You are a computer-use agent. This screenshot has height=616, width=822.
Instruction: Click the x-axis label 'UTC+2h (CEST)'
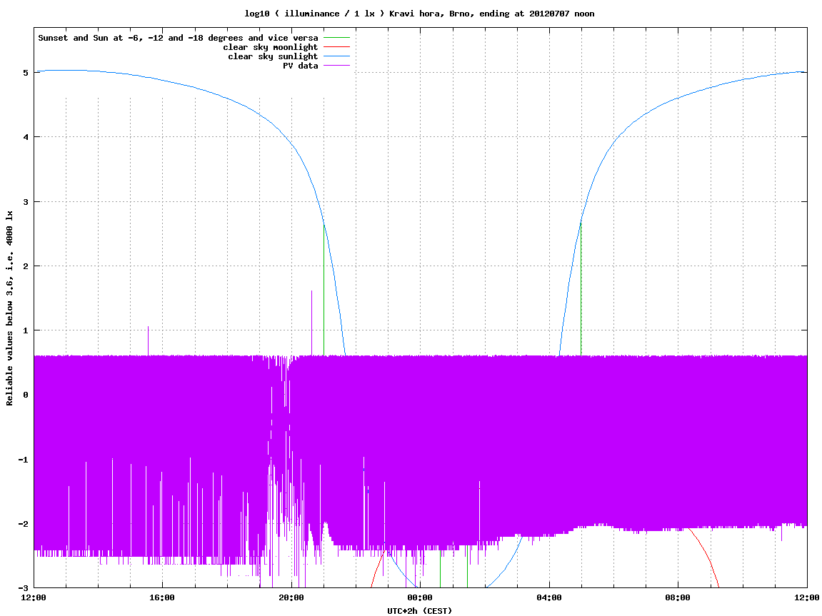[x=419, y=611]
